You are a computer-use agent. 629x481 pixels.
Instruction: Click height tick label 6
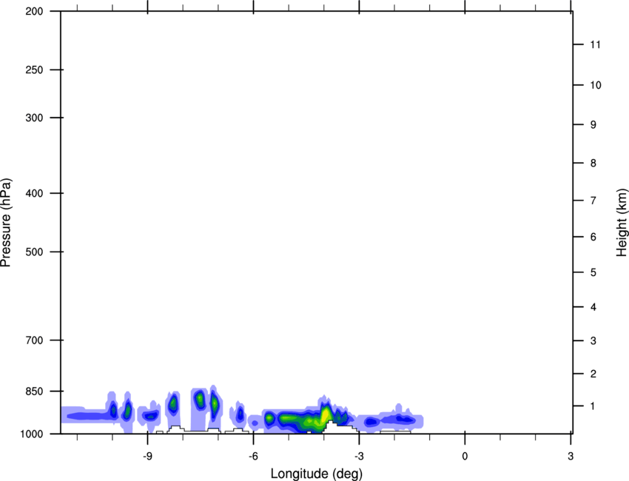[x=593, y=237]
